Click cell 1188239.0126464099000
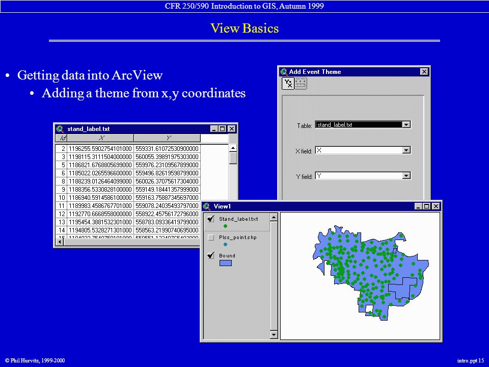Viewport: 489px width, 367px height. click(100, 181)
